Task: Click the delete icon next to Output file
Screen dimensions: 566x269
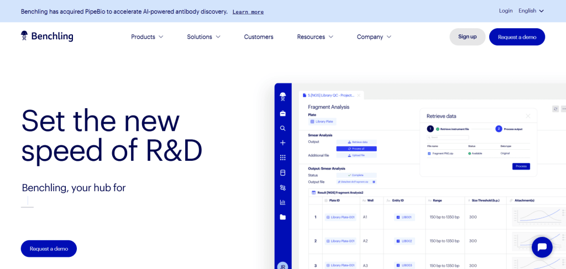Action: [374, 182]
